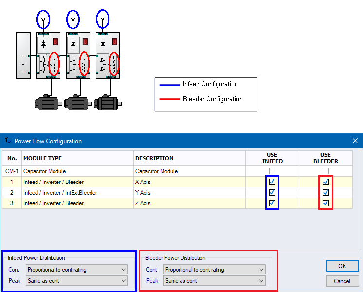Toggle Use Bleeder for Y Axis
363x292 pixels.
point(326,192)
